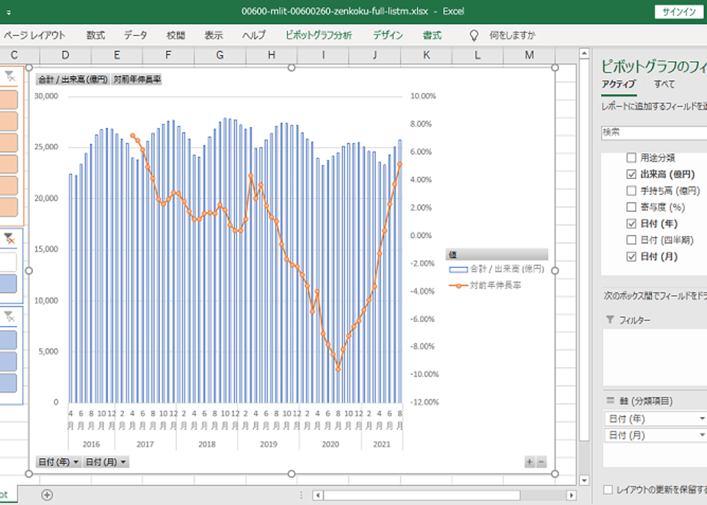Select the 対前年伸長率 legend entry

tap(485, 285)
